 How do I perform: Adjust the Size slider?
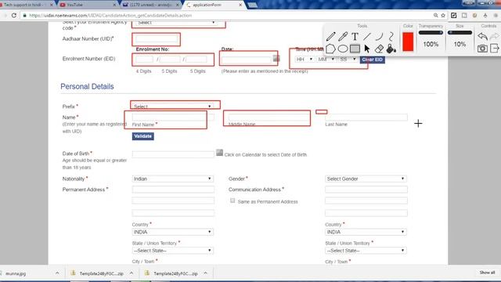click(460, 33)
